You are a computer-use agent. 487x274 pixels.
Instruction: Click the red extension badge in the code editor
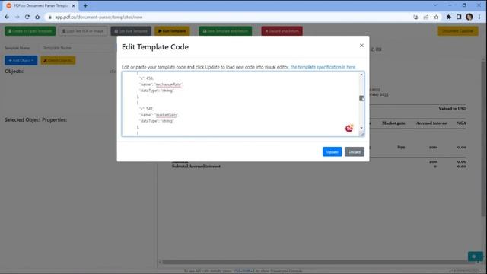(x=349, y=129)
